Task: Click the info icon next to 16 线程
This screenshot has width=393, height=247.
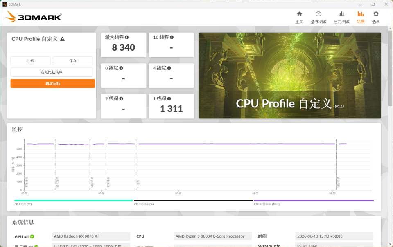Action: pos(172,37)
